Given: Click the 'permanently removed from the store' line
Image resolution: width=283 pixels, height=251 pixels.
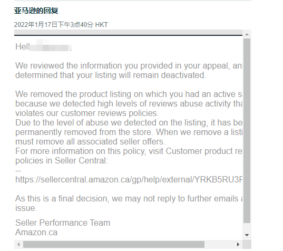Looking at the screenshot, I should (129, 132).
